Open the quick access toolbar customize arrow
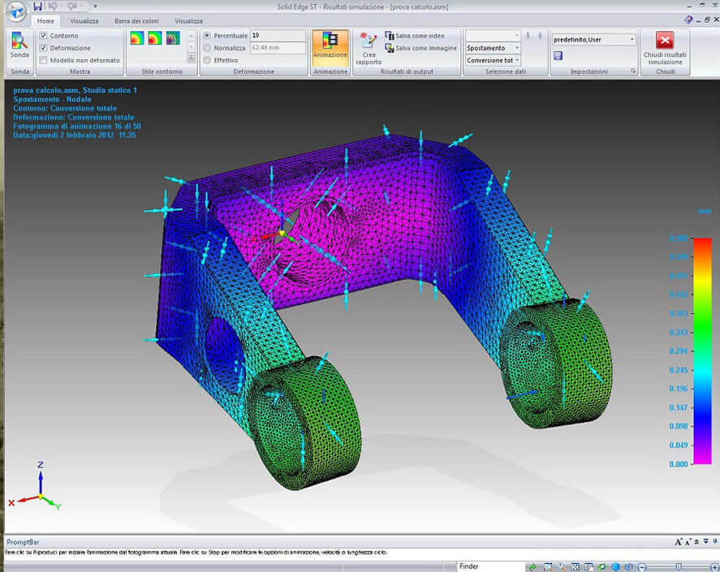720x572 pixels. [x=95, y=6]
